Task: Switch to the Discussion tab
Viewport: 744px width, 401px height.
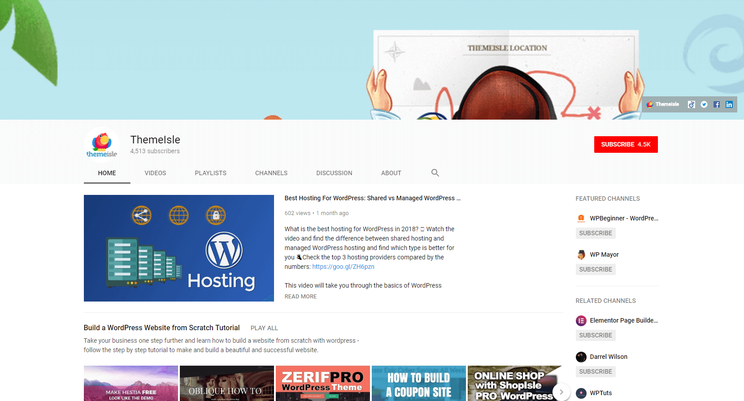Action: coord(334,173)
